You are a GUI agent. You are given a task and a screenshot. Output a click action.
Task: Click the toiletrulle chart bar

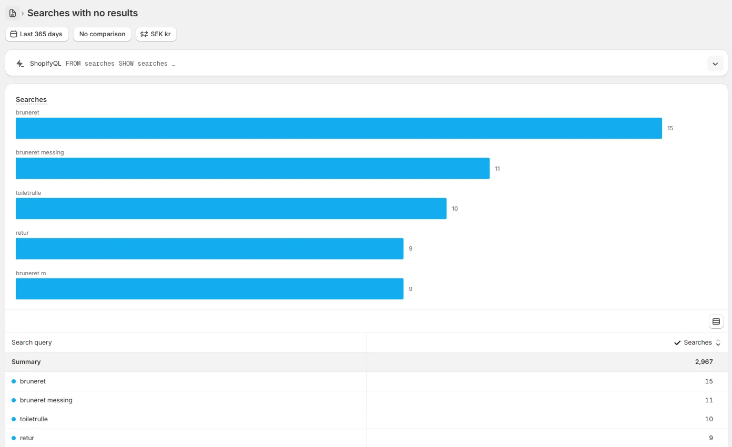231,209
